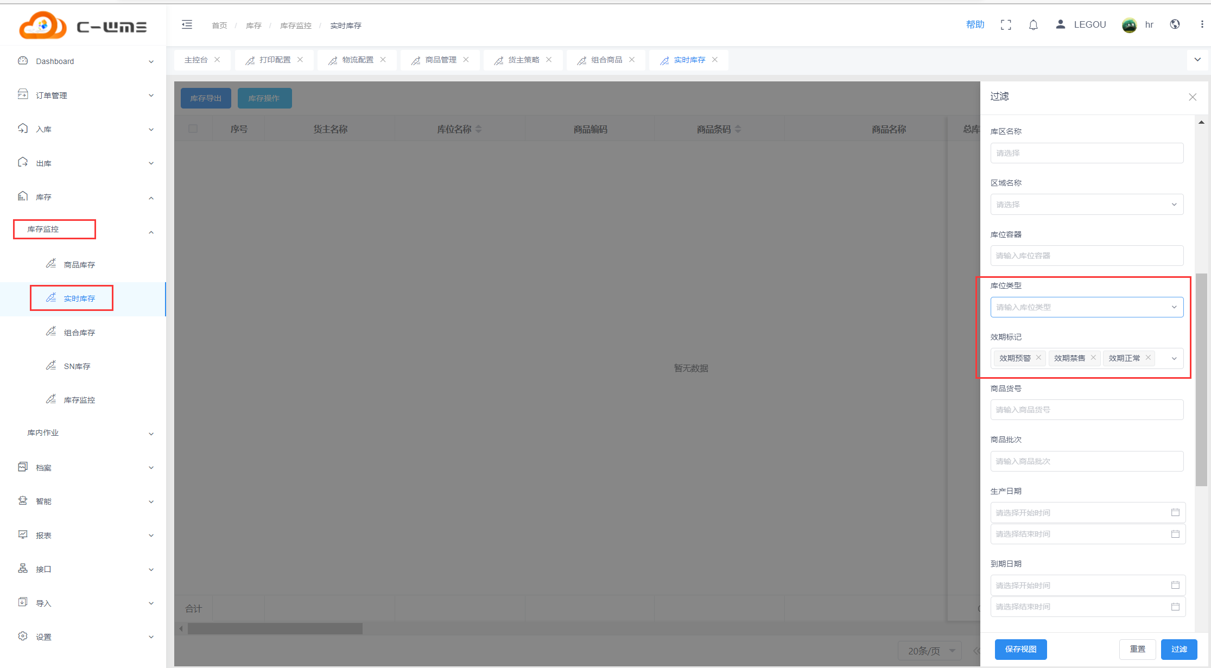
Task: Open calendar for 生产日期 end time
Action: point(1175,534)
